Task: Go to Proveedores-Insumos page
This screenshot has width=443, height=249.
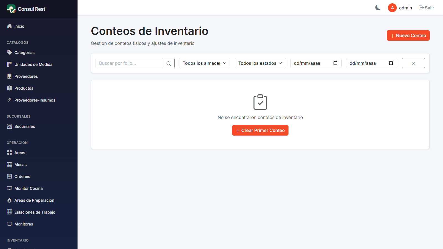Action: click(x=39, y=100)
